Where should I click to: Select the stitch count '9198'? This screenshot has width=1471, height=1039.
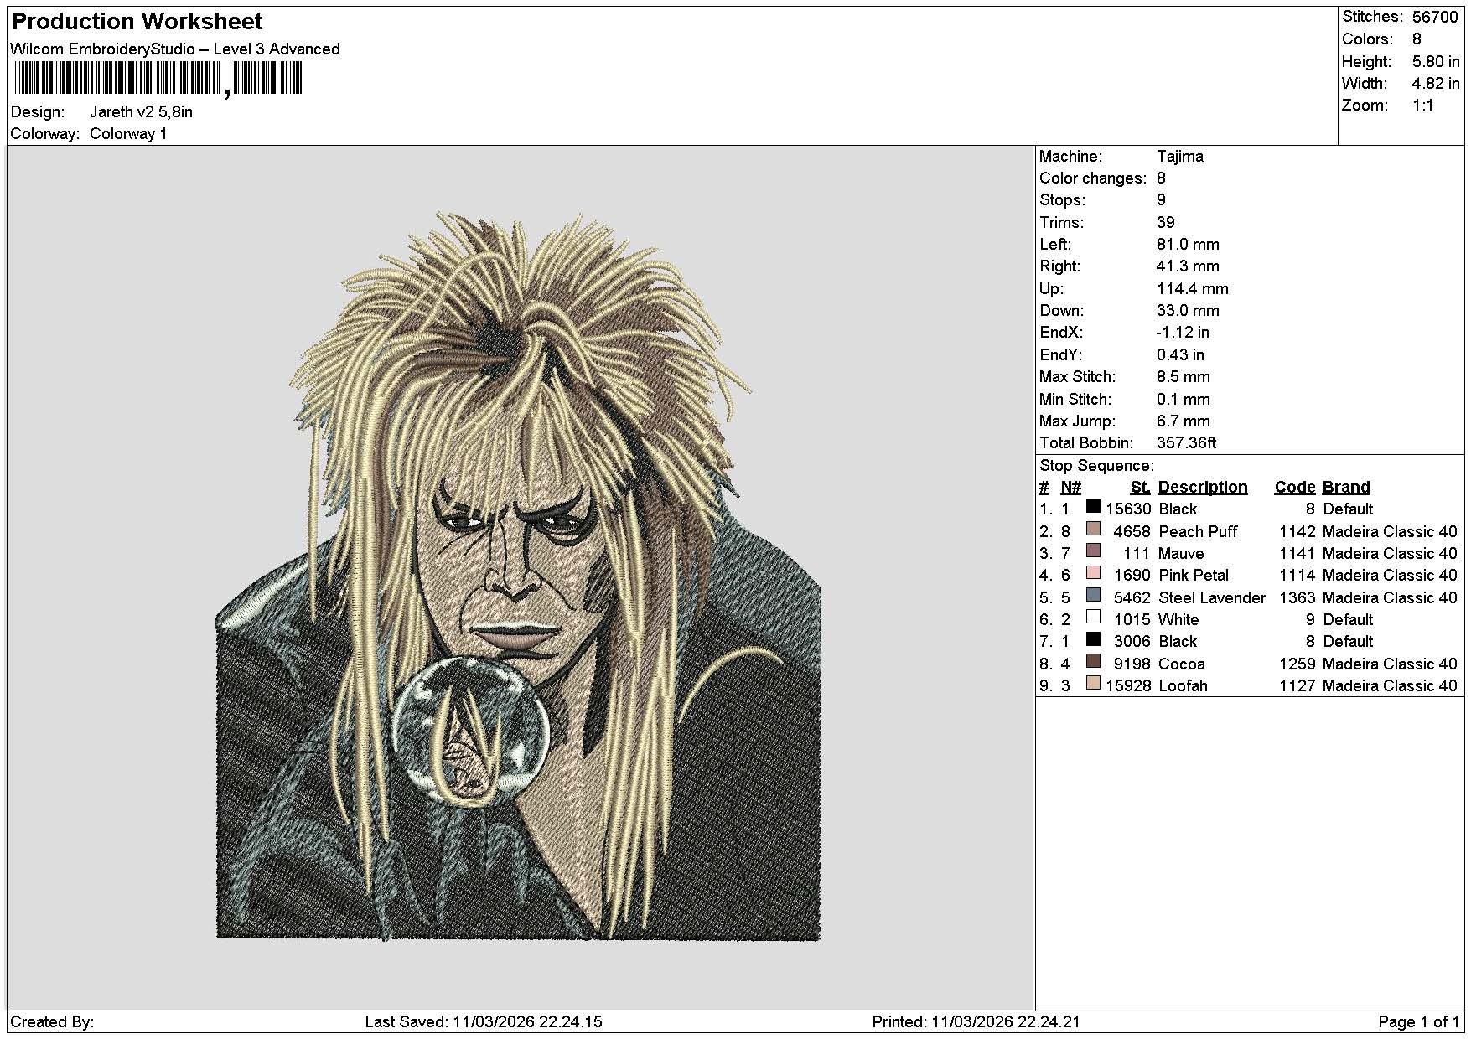1132,664
